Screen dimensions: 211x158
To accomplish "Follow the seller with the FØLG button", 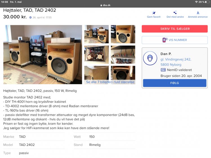I will tap(175, 83).
